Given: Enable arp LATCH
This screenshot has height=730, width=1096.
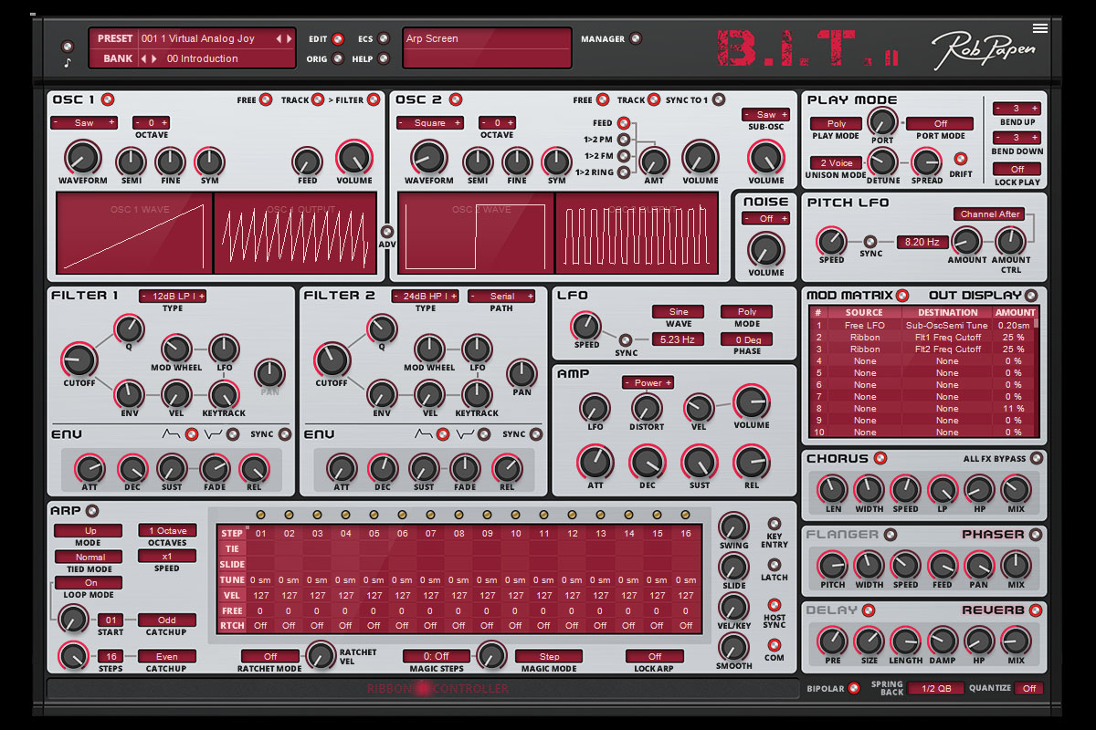Looking at the screenshot, I should [x=775, y=565].
